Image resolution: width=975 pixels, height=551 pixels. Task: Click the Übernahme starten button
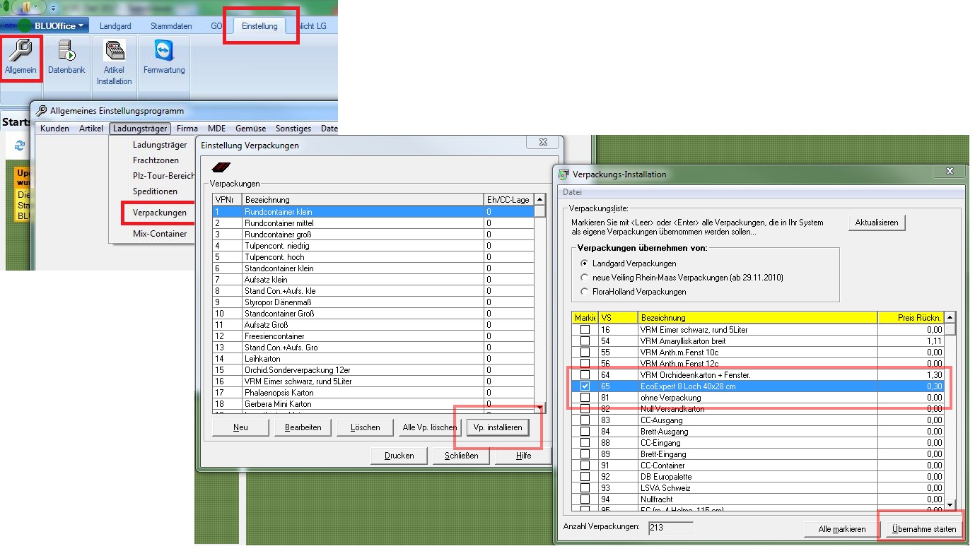[923, 529]
